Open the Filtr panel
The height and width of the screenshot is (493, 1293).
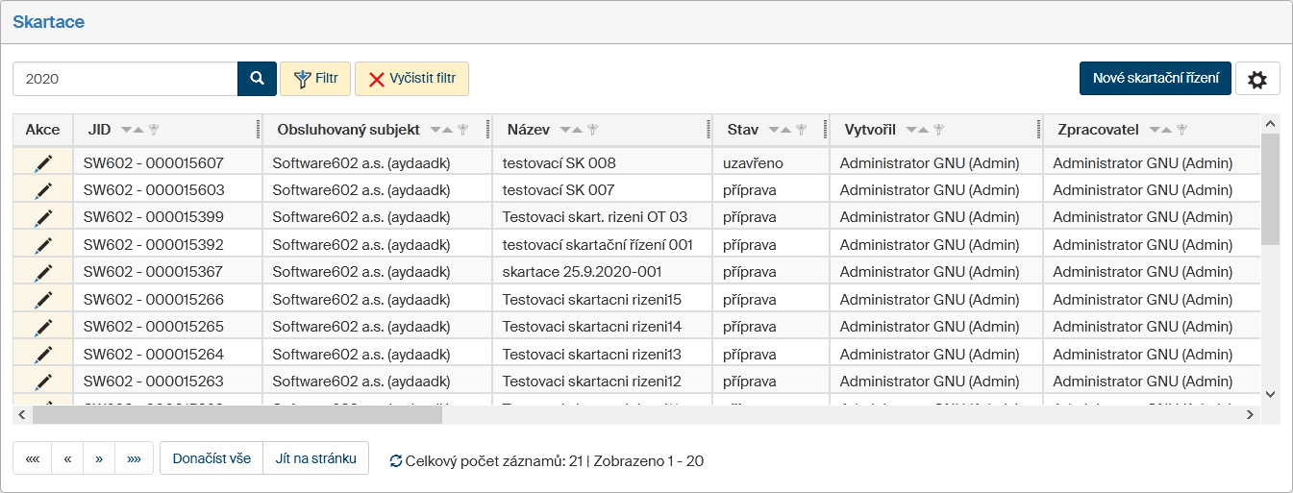pos(316,79)
